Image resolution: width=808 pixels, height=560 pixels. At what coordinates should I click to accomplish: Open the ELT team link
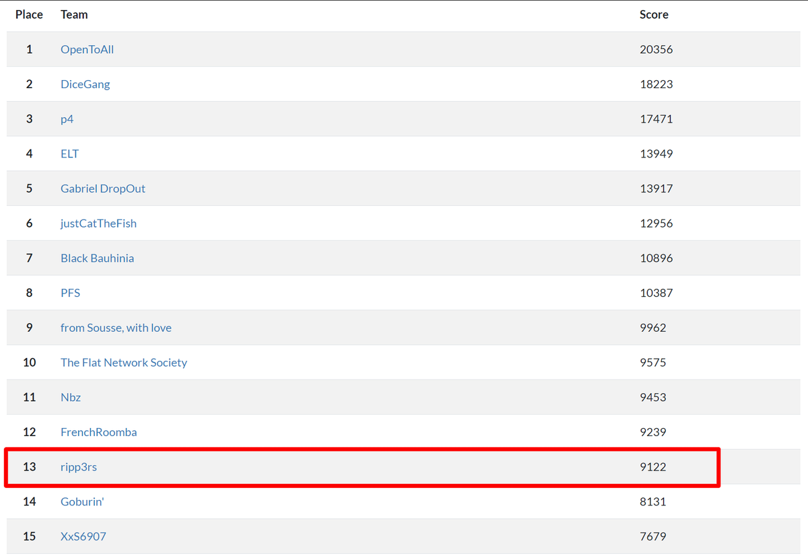click(69, 153)
